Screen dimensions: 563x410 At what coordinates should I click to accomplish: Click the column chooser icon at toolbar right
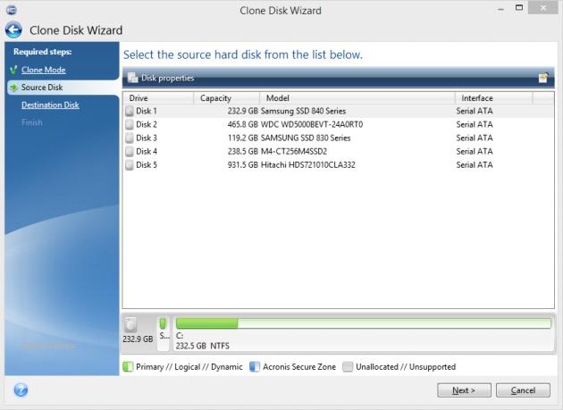(x=542, y=78)
